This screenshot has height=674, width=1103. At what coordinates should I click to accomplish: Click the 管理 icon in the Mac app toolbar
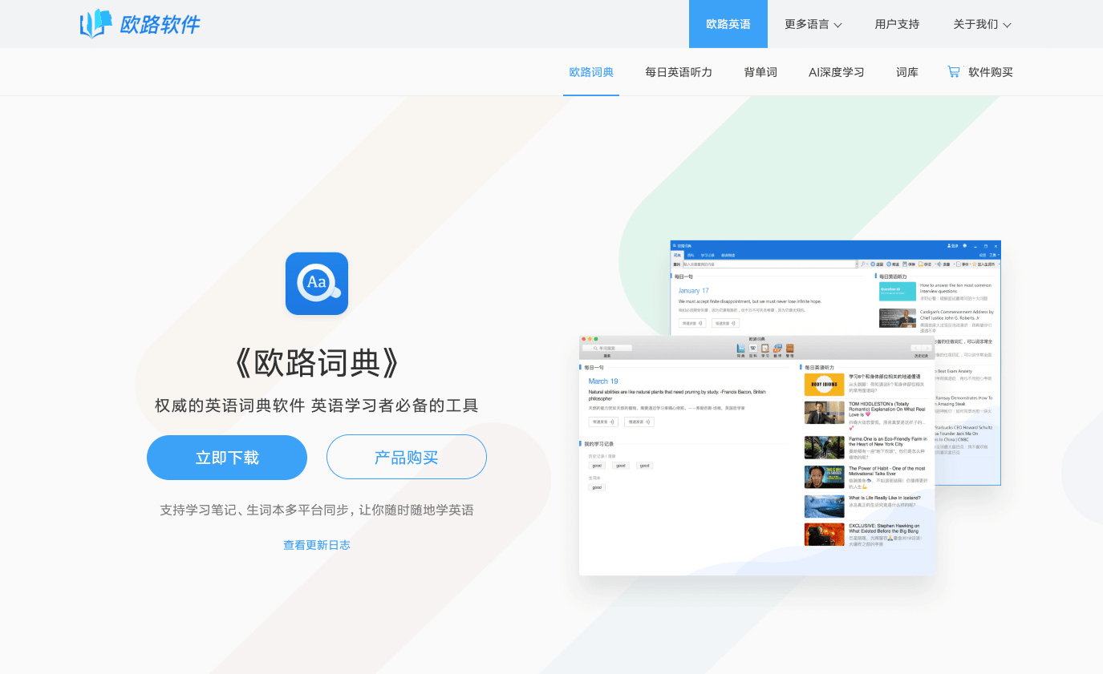point(789,349)
